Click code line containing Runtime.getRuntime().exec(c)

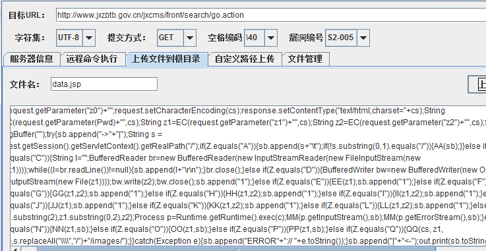click(x=248, y=217)
